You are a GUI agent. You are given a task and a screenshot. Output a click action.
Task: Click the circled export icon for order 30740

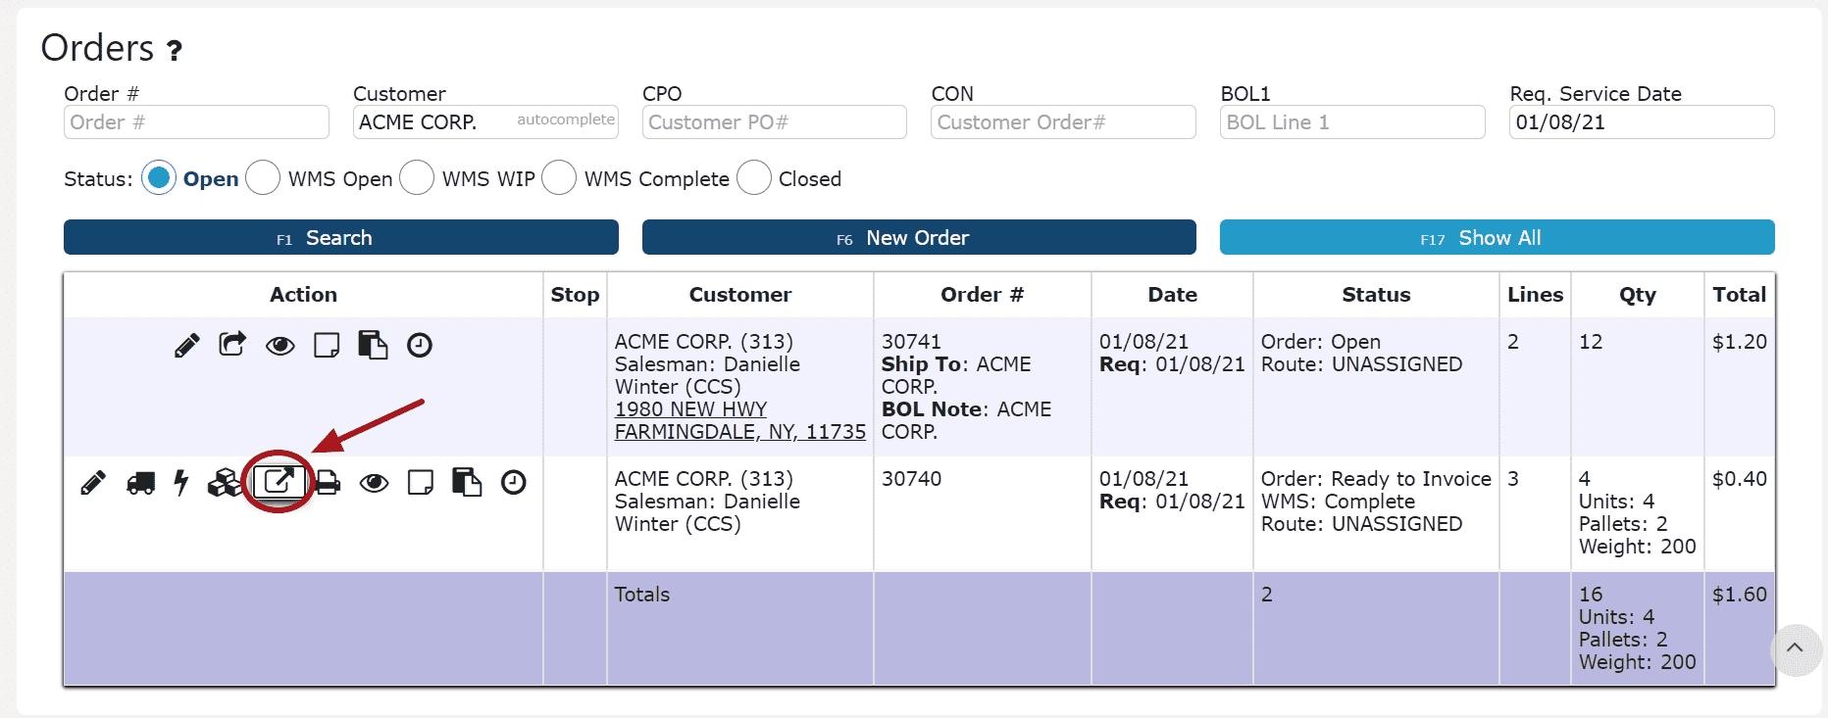coord(279,481)
